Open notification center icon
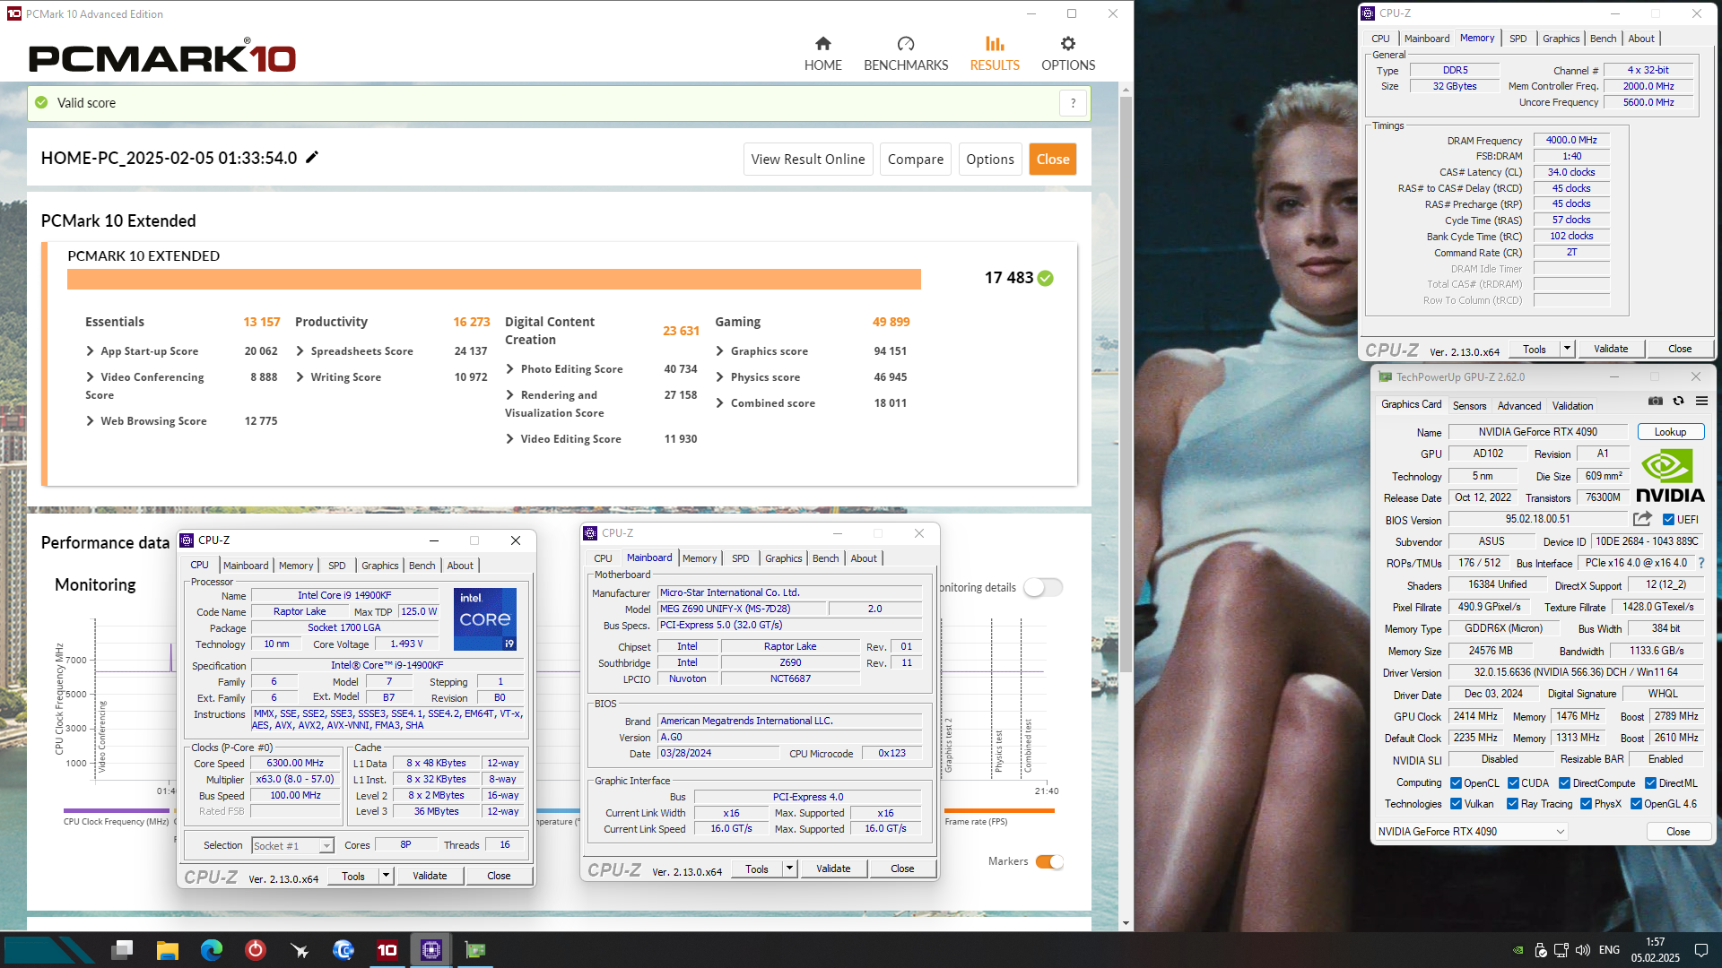Image resolution: width=1722 pixels, height=968 pixels. pos(1700,950)
